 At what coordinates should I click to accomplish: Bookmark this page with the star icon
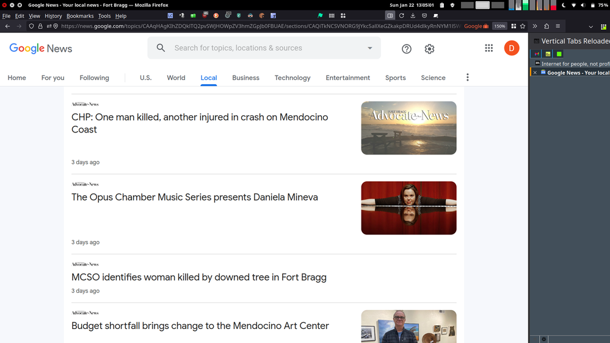(523, 26)
